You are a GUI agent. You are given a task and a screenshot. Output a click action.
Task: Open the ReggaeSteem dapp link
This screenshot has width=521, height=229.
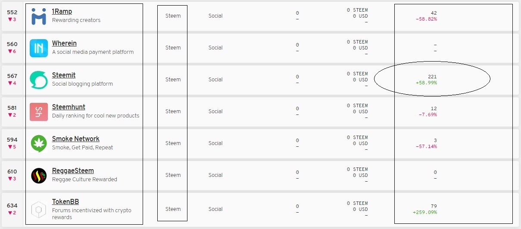pyautogui.click(x=73, y=171)
